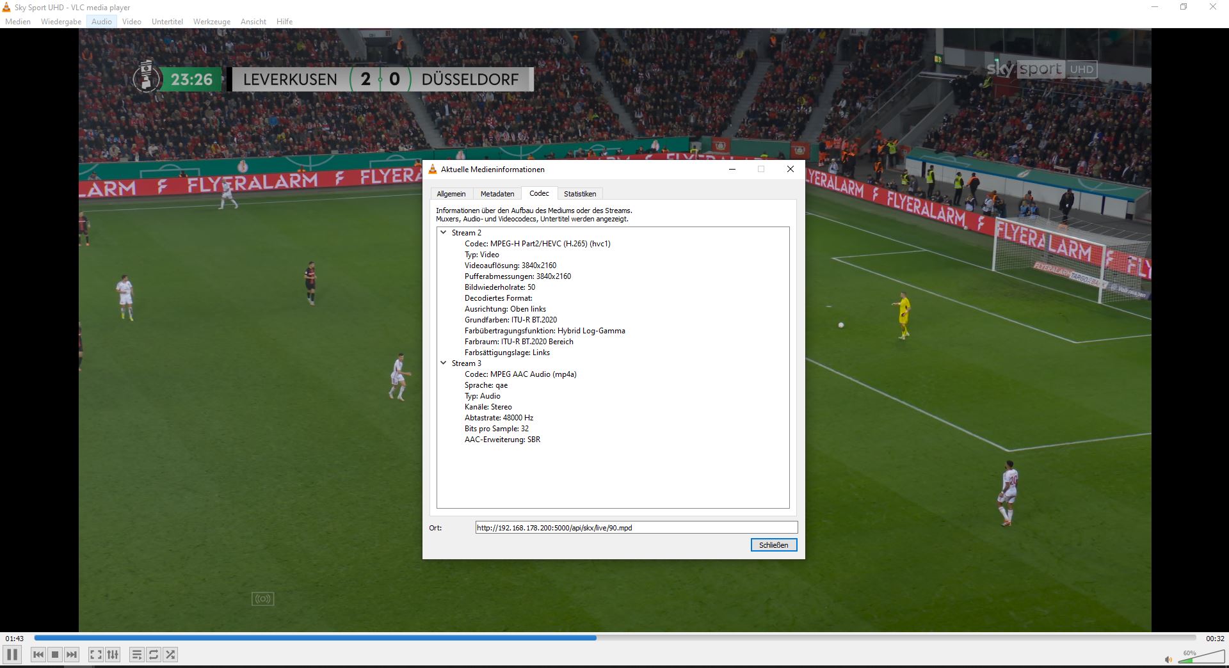This screenshot has height=668, width=1229.
Task: Select Ausrichtung: Oben links row
Action: [506, 309]
